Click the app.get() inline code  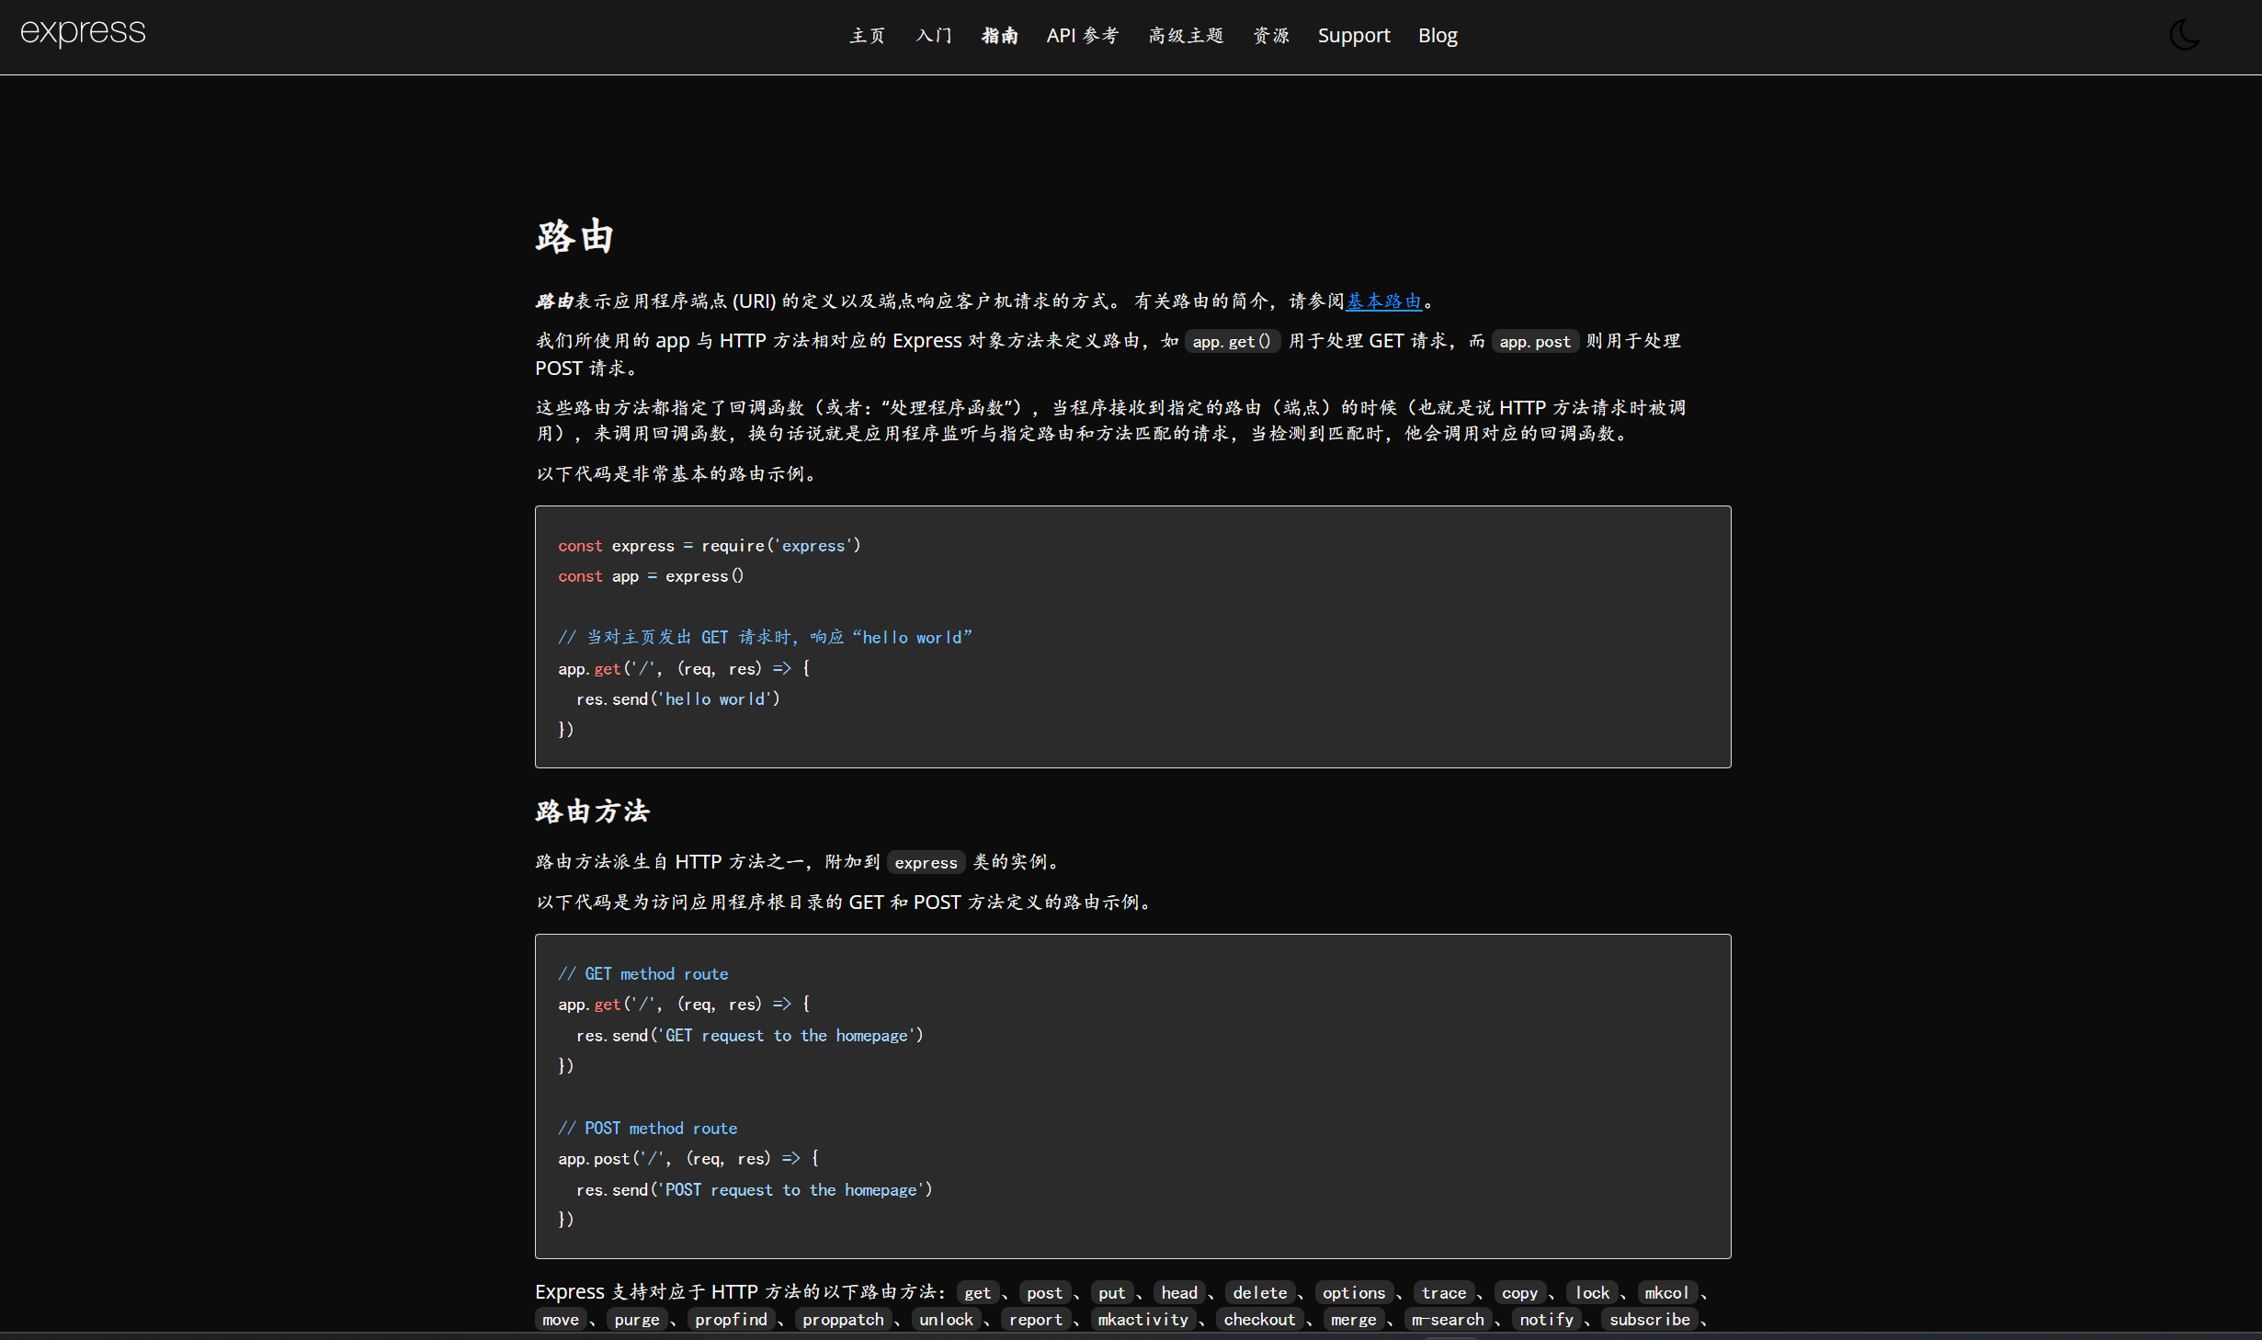coord(1232,342)
